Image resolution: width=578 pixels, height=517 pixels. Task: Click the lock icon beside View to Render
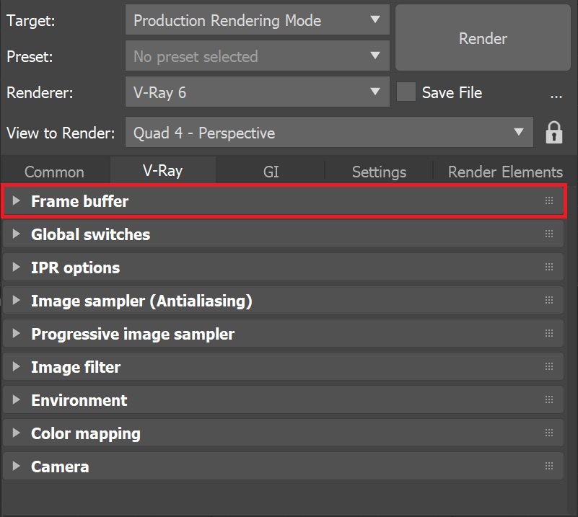tap(553, 133)
